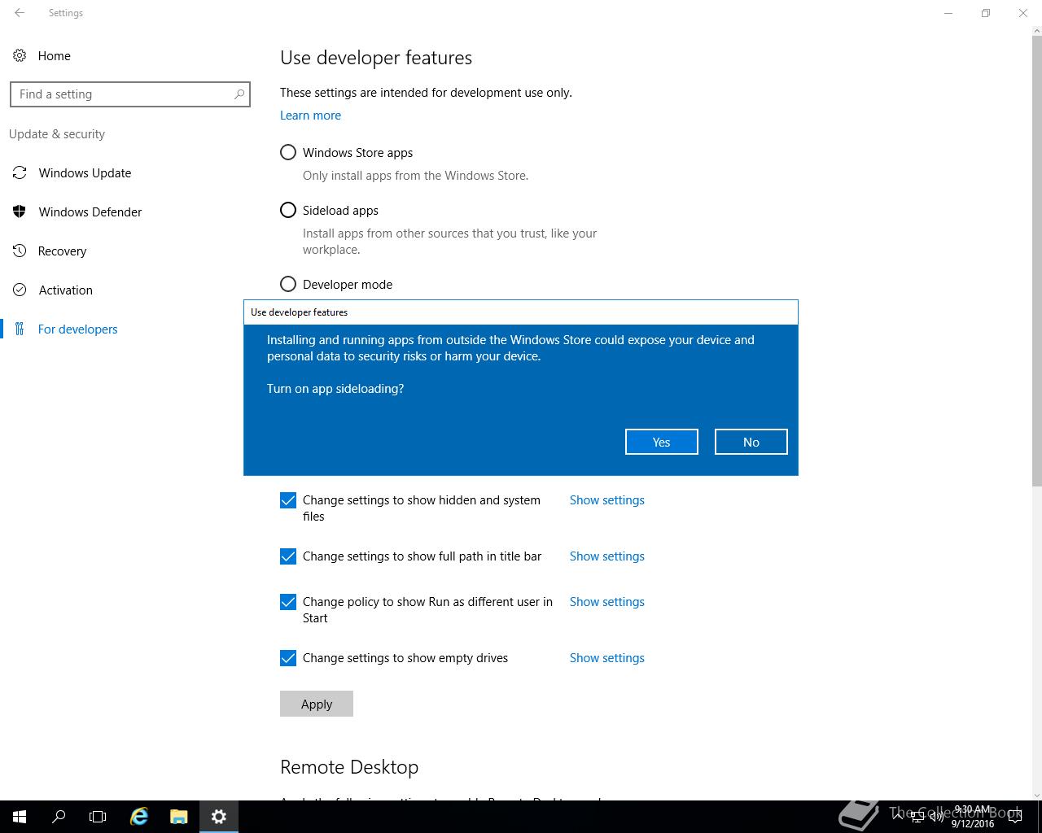Click the Apply button
The width and height of the screenshot is (1042, 833).
[x=317, y=704]
